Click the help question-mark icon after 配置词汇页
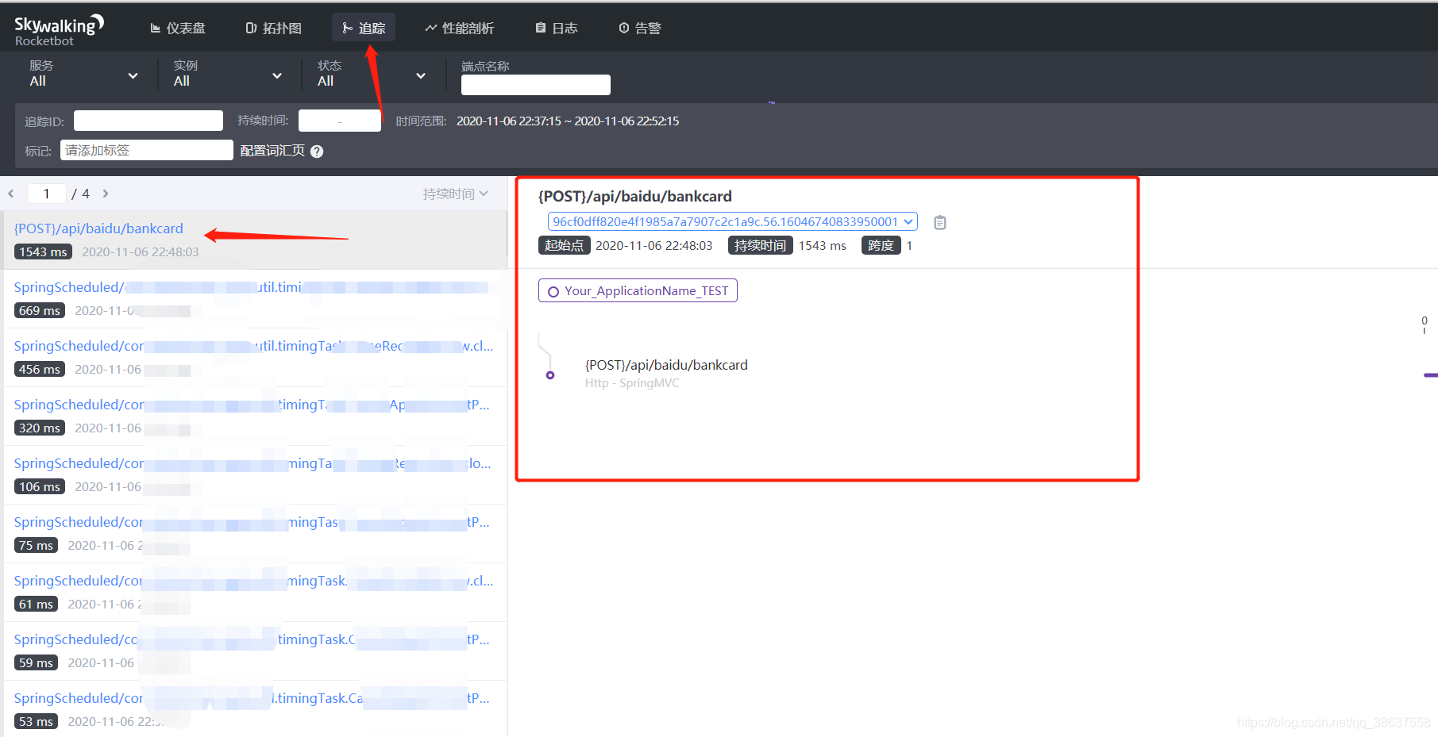The height and width of the screenshot is (737, 1438). coord(317,152)
